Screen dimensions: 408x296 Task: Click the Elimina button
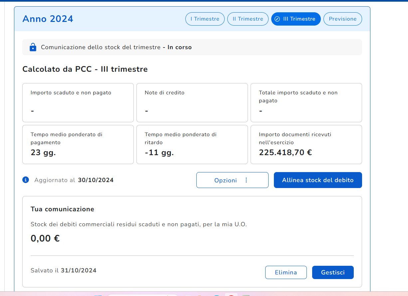pos(286,272)
